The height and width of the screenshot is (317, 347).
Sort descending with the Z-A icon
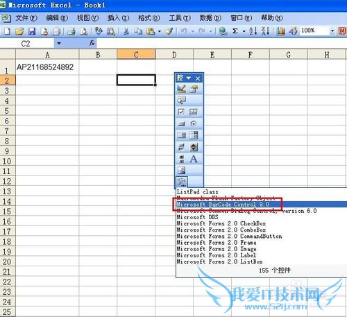[265, 31]
